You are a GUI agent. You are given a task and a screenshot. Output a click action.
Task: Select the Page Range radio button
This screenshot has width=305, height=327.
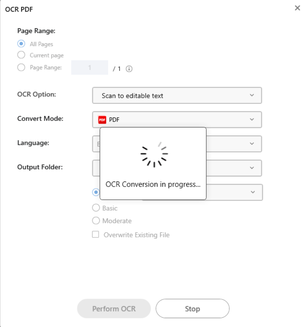point(21,67)
